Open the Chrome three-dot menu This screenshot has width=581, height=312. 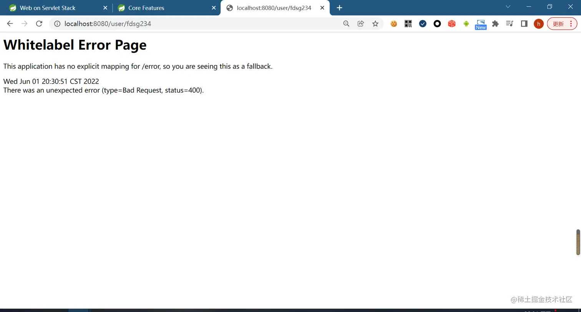point(571,24)
